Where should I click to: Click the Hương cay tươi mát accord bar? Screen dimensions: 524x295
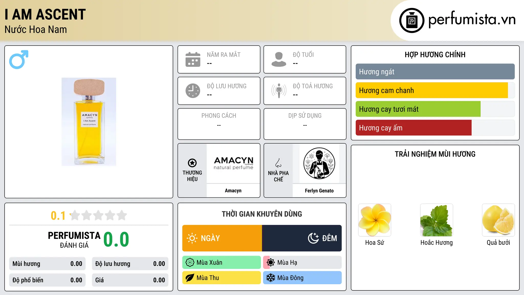pos(435,109)
